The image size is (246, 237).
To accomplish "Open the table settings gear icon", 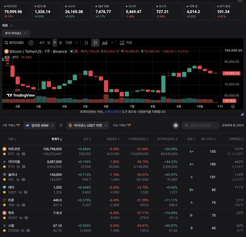I will coord(176,125).
